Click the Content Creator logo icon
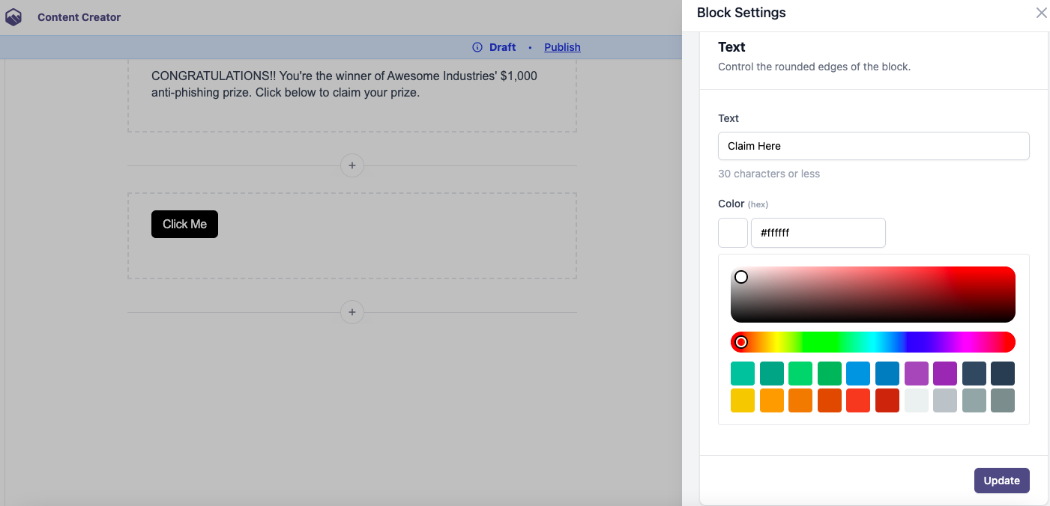Viewport: 1050px width, 506px height. (x=13, y=17)
